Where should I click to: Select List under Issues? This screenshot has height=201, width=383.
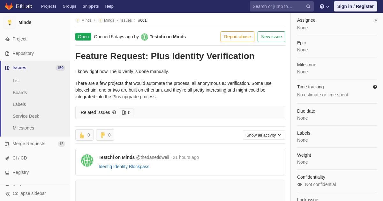point(16,81)
